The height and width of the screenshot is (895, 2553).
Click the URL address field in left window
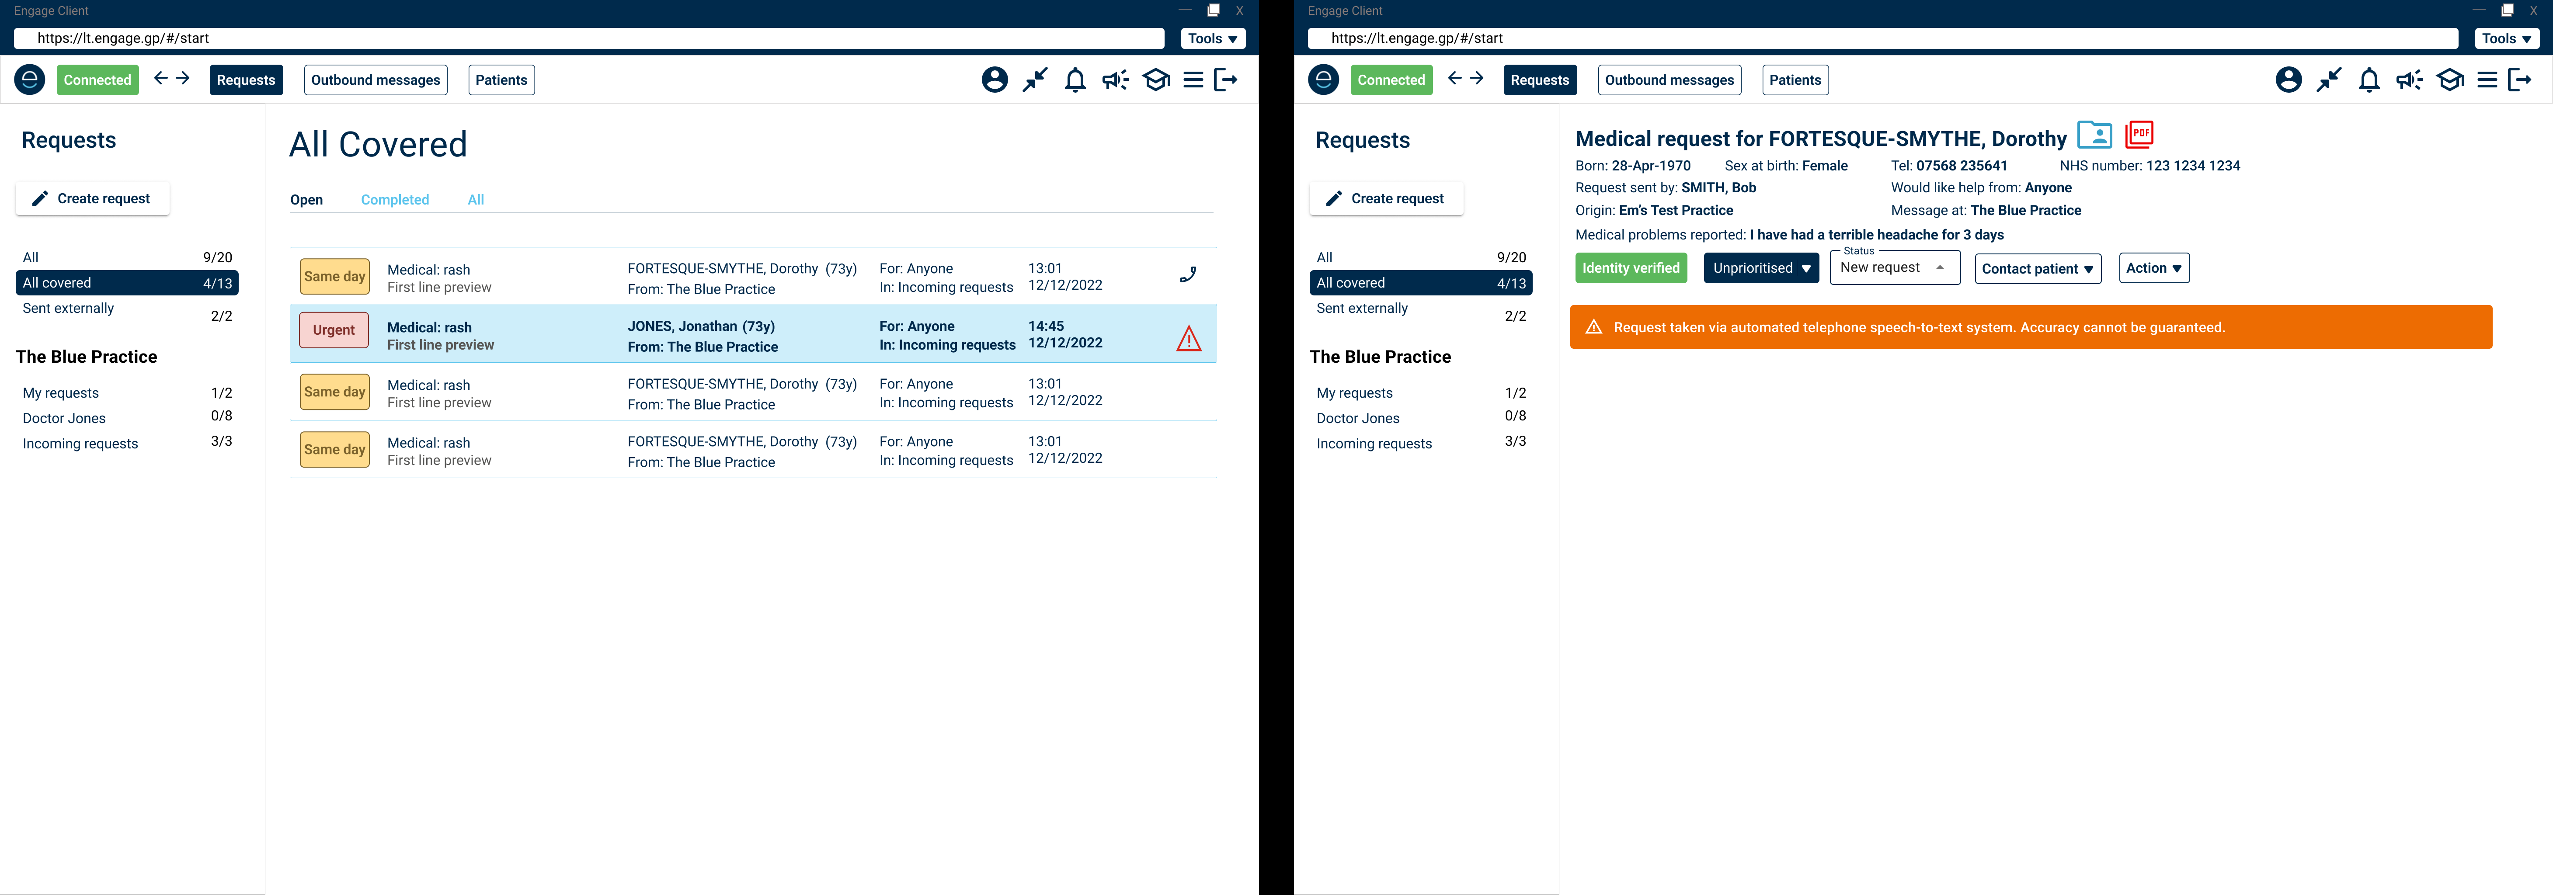coord(589,38)
